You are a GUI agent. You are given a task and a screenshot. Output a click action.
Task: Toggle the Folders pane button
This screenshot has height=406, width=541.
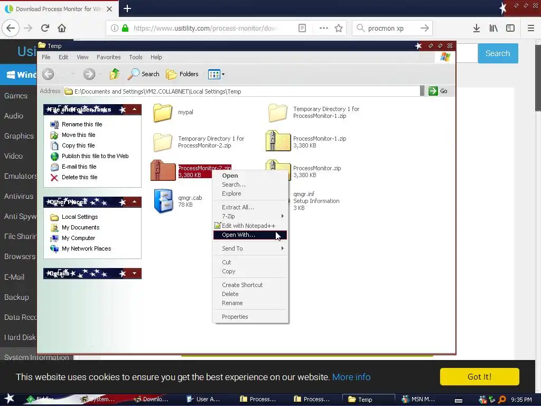point(182,74)
